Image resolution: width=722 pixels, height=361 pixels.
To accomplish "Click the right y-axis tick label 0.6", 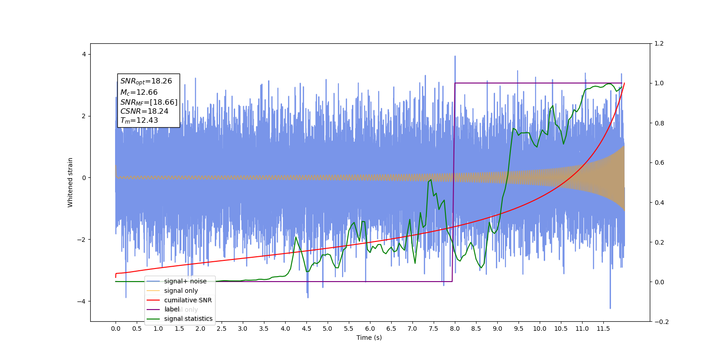I will pos(659,163).
